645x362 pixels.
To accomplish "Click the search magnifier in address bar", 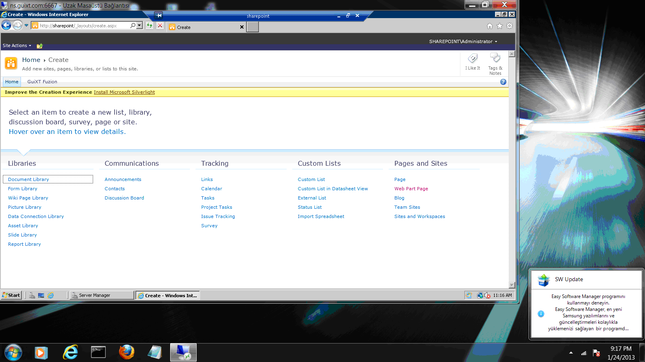I will [x=133, y=25].
